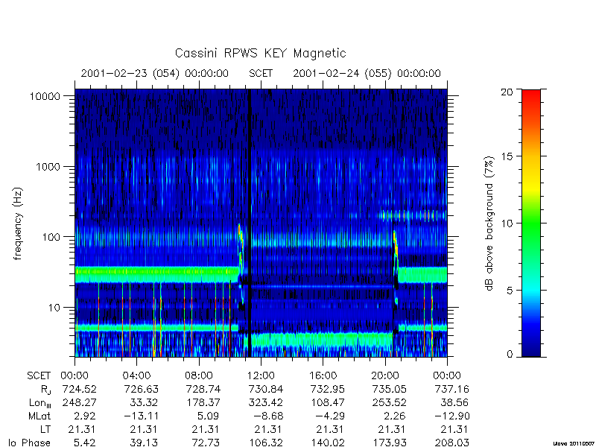Click the Io Phase value 72.73
The height and width of the screenshot is (447, 596).
[206, 443]
